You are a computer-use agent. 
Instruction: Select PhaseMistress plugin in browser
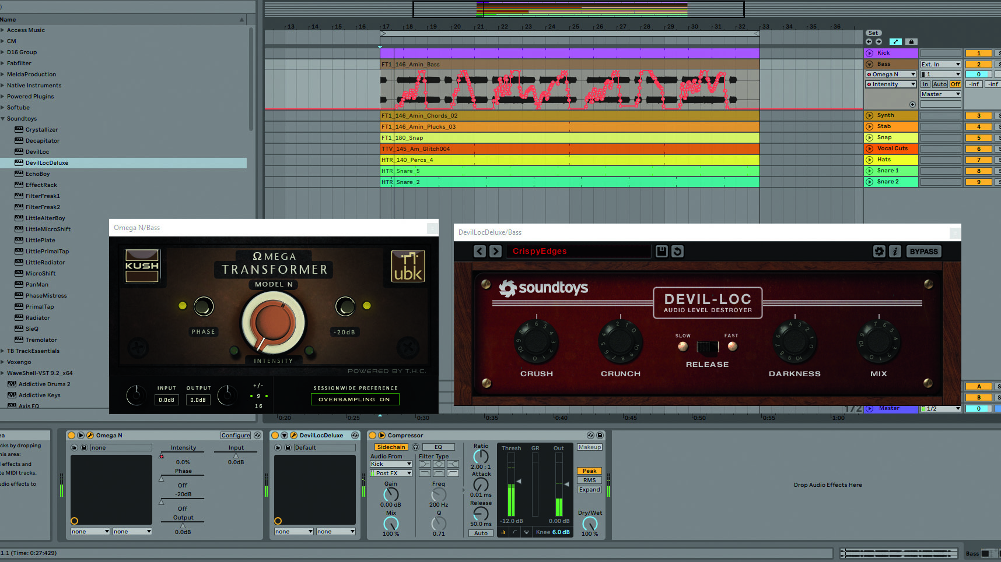click(x=46, y=296)
